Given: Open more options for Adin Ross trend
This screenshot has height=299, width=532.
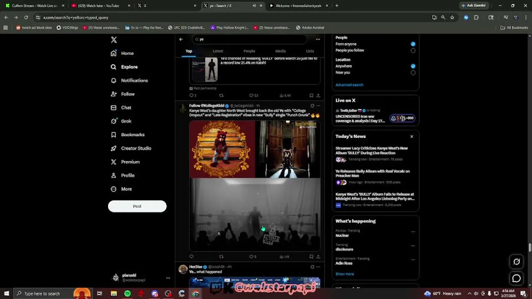Looking at the screenshot, I should (413, 260).
